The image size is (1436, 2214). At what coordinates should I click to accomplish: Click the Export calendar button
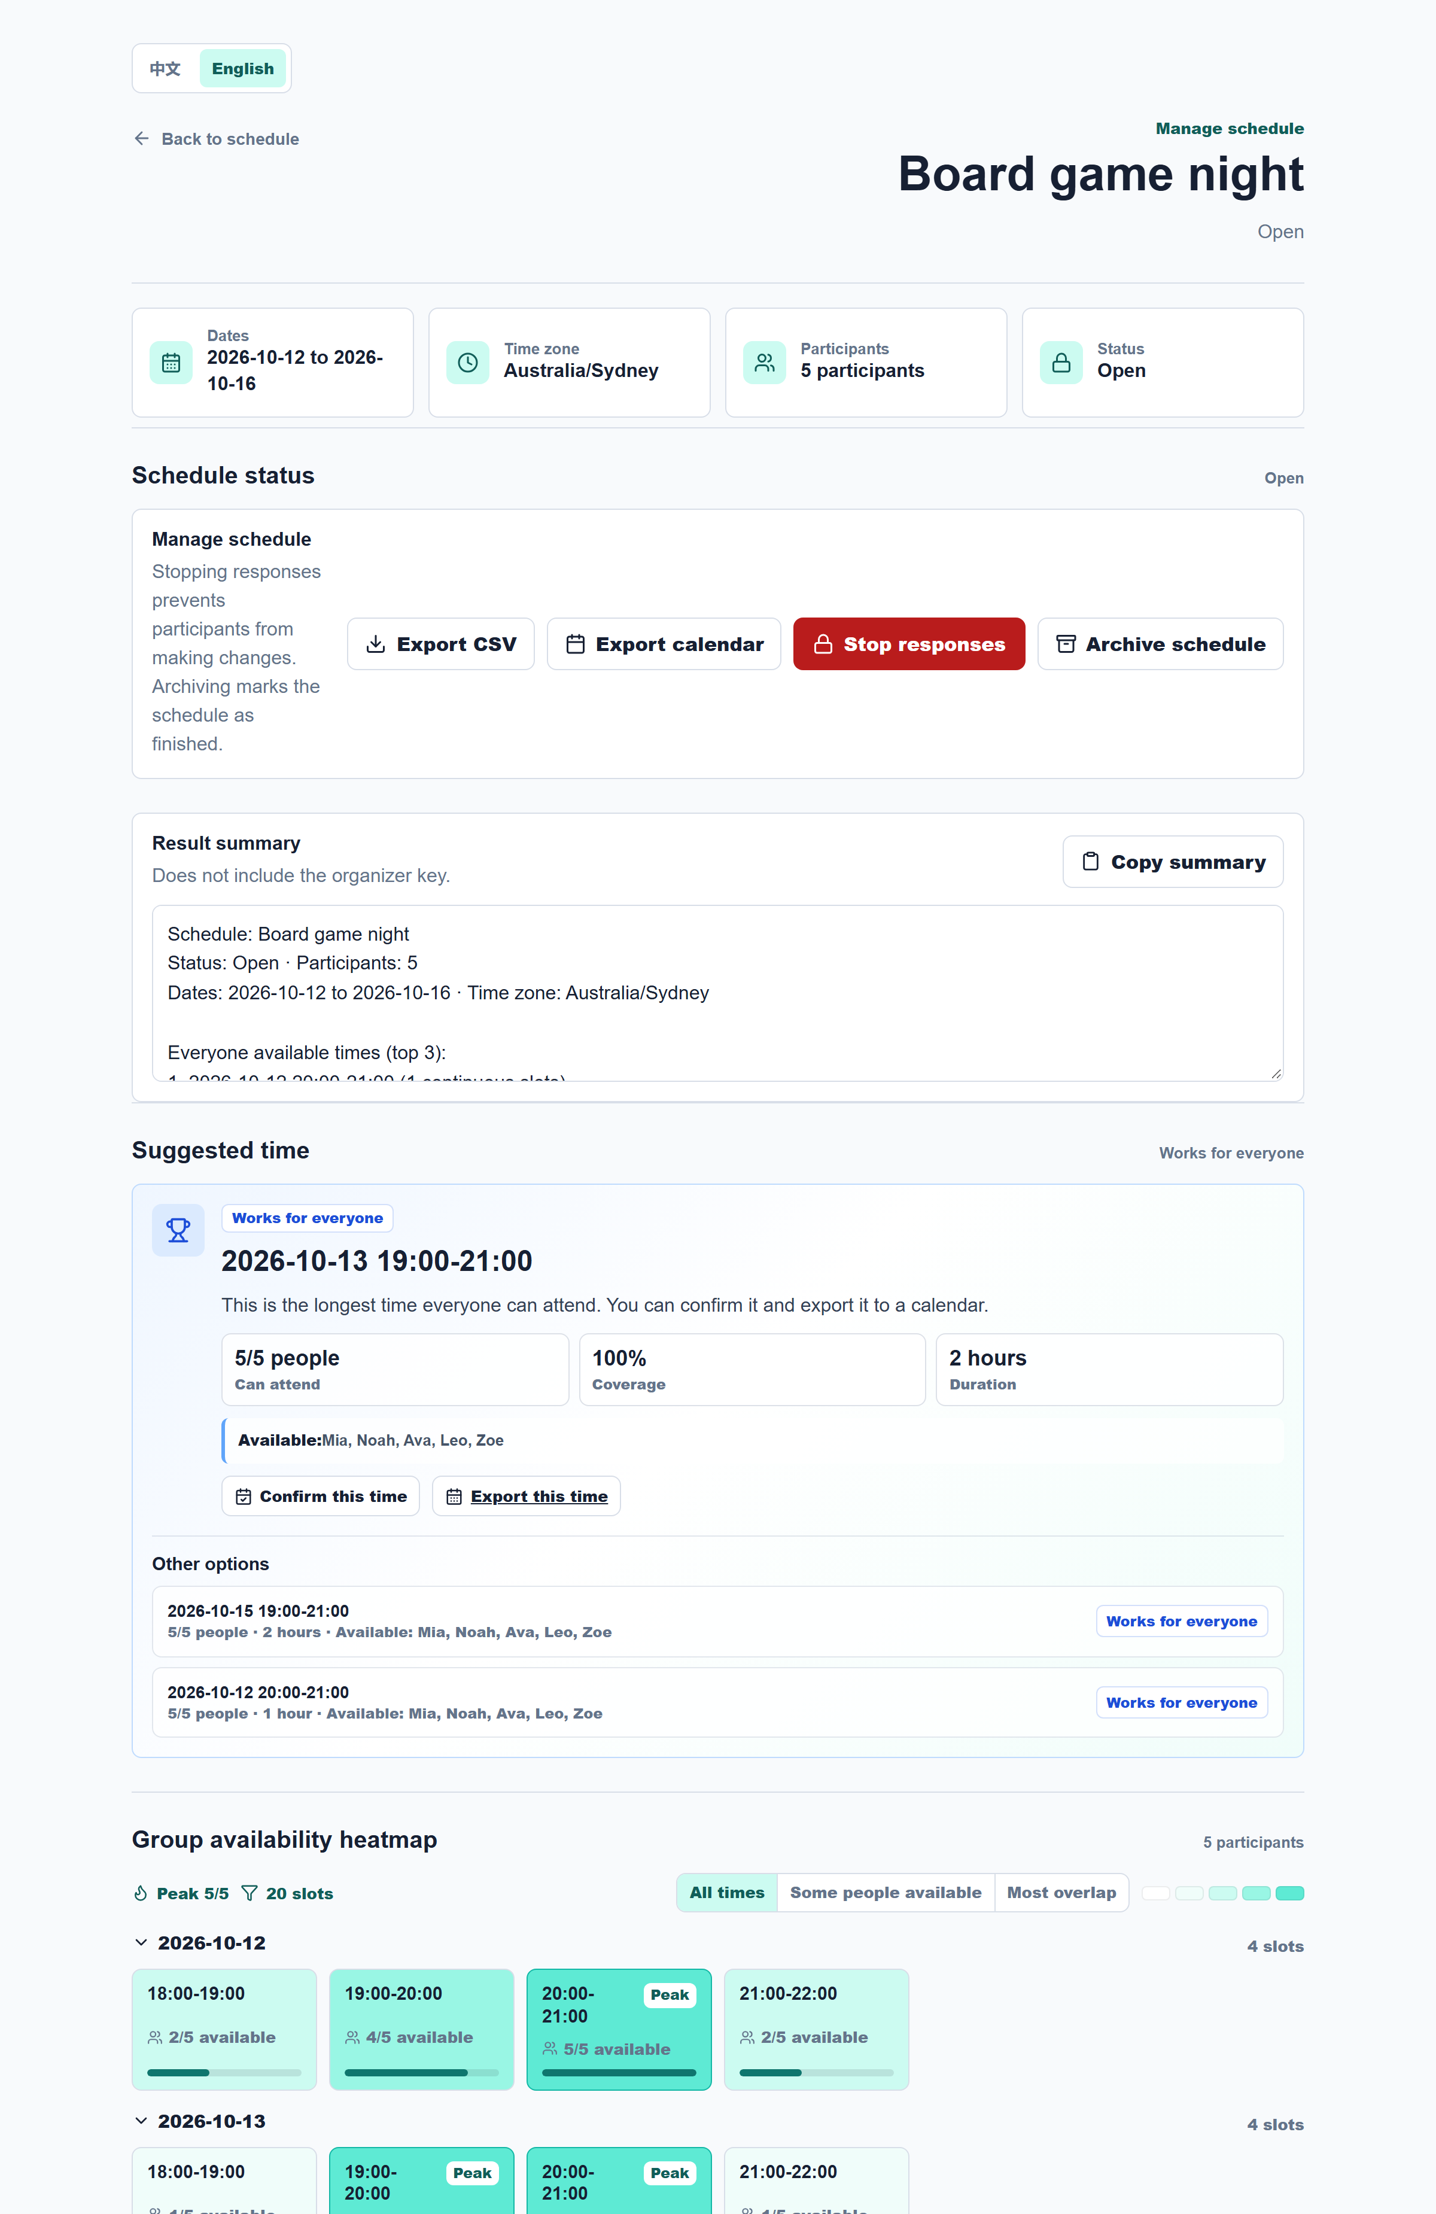pyautogui.click(x=664, y=644)
